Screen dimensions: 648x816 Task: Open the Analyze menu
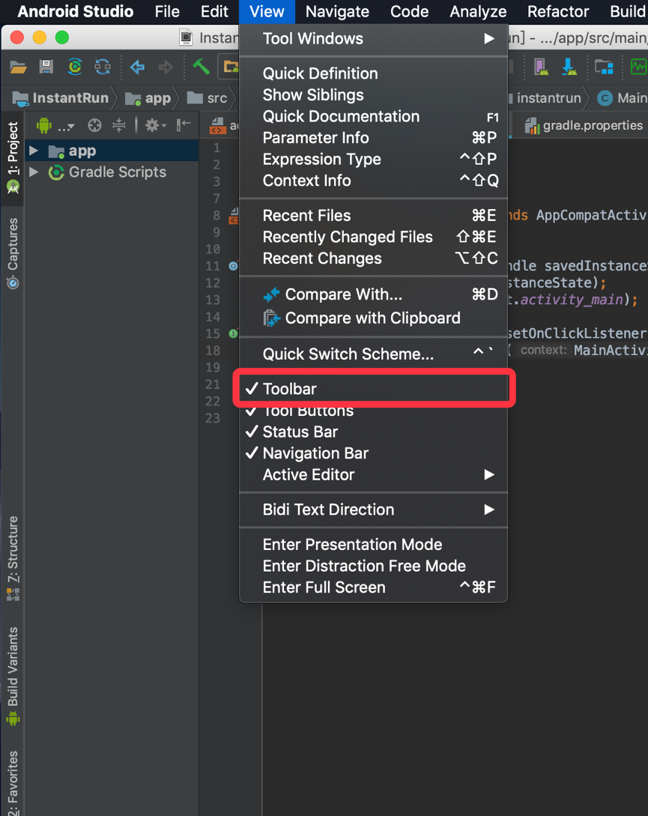click(x=479, y=11)
